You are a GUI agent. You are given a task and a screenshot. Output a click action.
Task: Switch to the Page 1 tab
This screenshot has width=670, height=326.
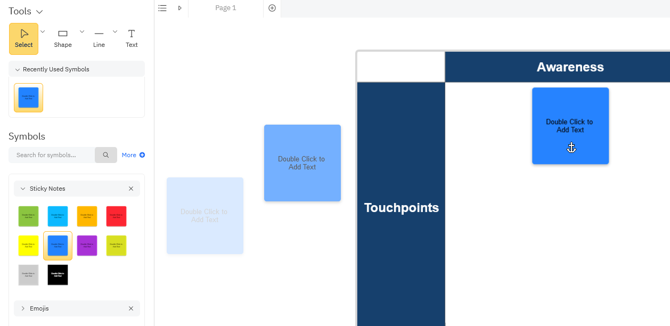(x=226, y=8)
